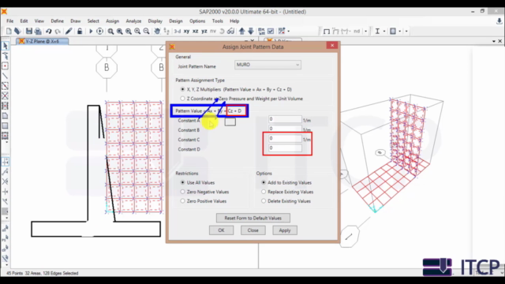Viewport: 505px width, 284px height.
Task: Click the Constant A input field
Action: tap(285, 119)
